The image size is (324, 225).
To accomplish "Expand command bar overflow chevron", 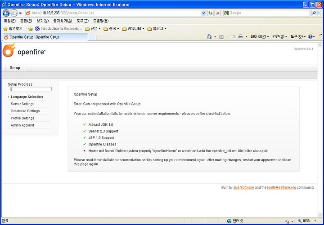I will point(320,35).
